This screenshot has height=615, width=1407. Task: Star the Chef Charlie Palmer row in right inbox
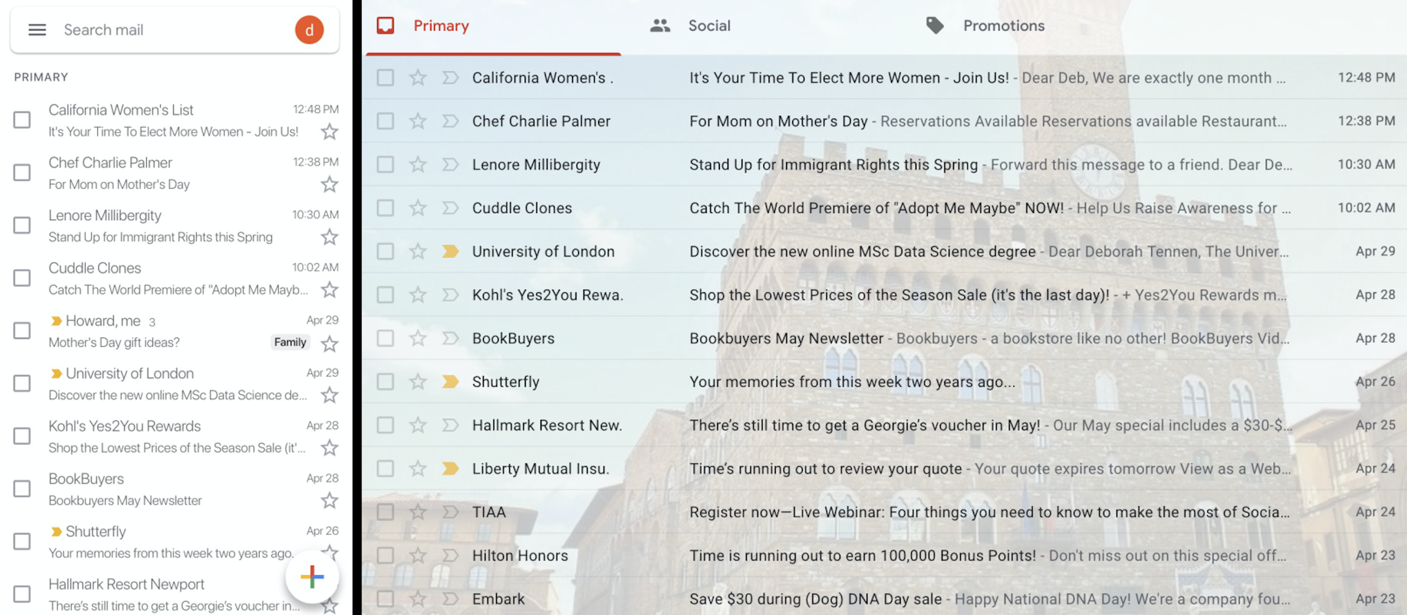pyautogui.click(x=418, y=121)
